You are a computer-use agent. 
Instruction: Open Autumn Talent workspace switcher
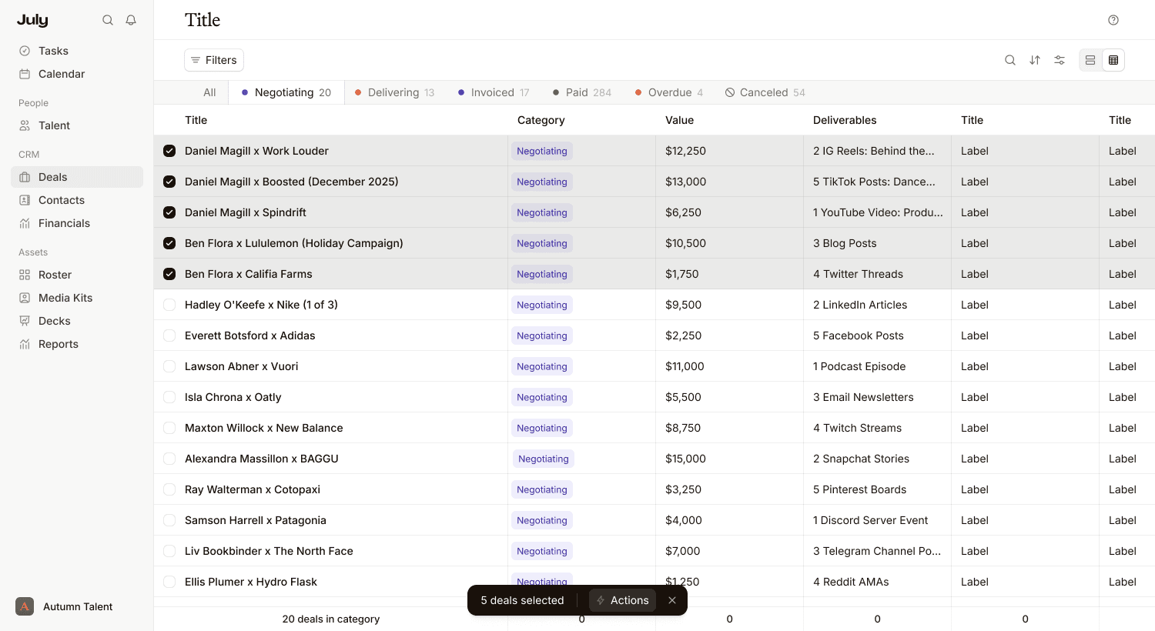[65, 606]
